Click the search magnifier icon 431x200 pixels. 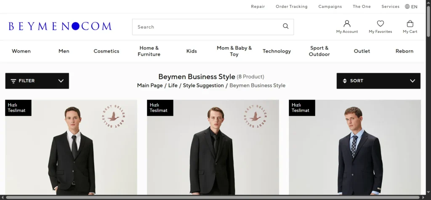(x=286, y=26)
